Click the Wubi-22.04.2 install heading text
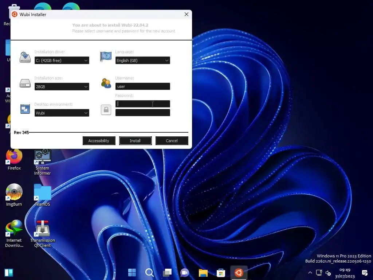 (110, 25)
